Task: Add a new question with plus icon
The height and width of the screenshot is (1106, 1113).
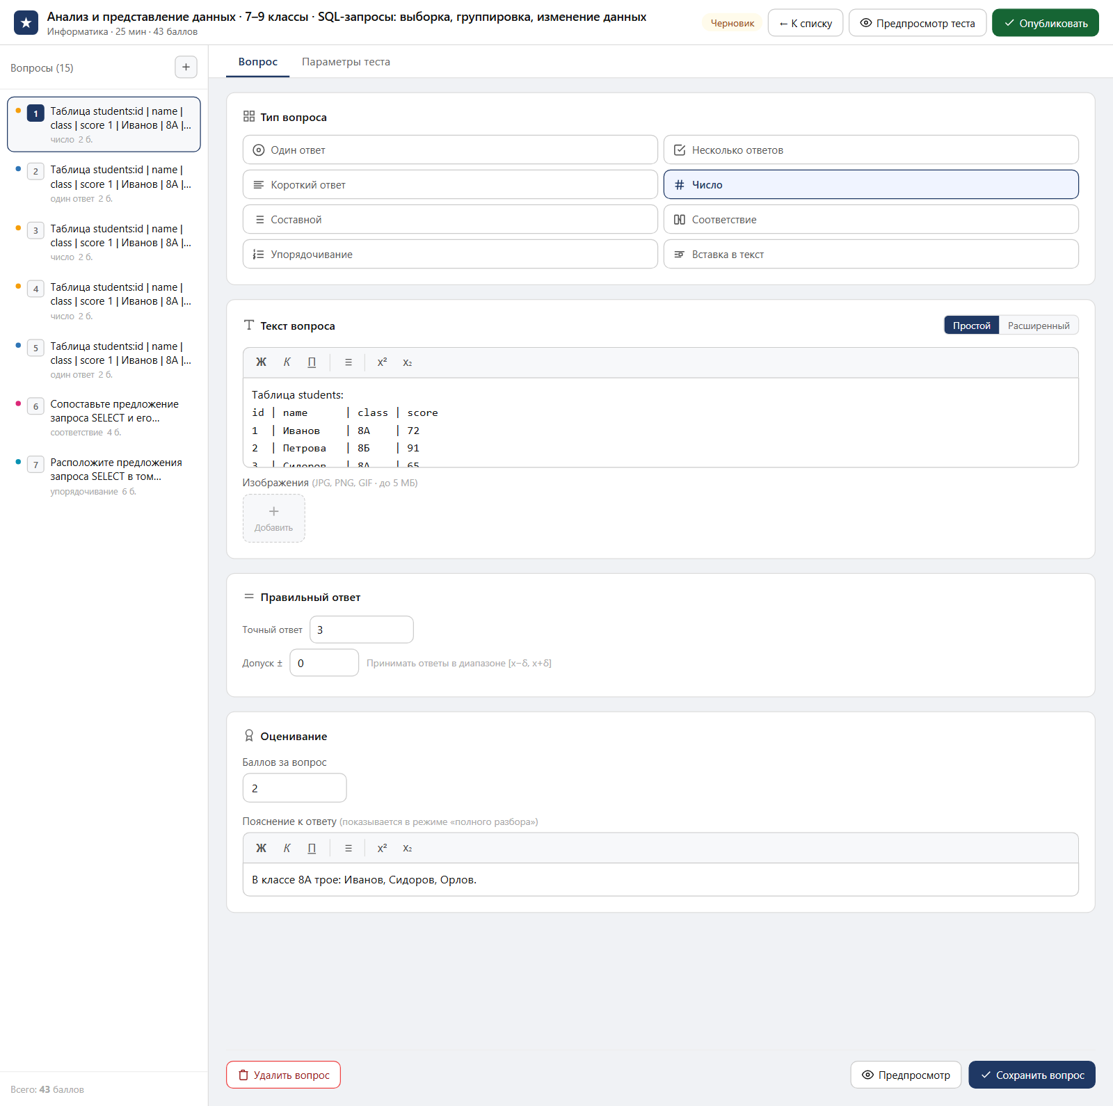Action: pos(186,67)
